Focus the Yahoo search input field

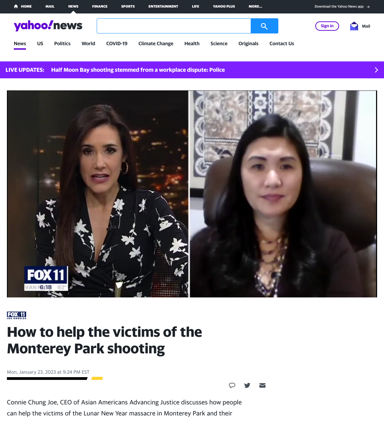click(x=174, y=26)
